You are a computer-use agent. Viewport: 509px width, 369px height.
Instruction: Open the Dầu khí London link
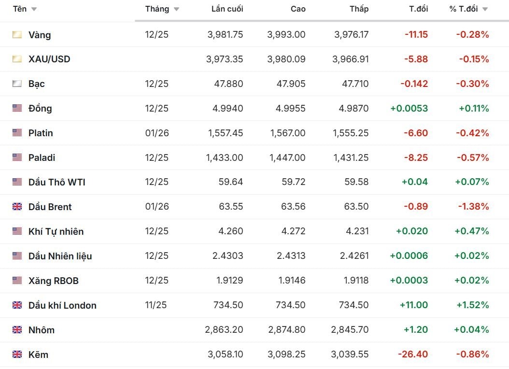(x=62, y=305)
